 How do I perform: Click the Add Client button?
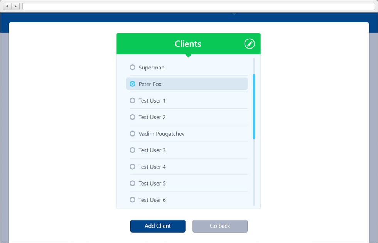158,226
